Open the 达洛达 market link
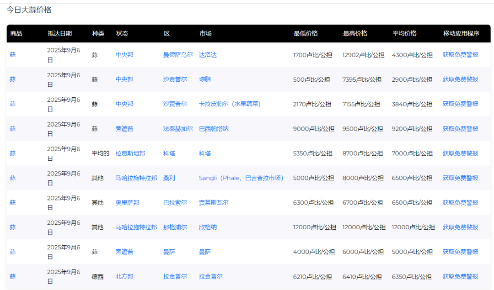Viewport: 494px width, 290px height. click(x=208, y=55)
